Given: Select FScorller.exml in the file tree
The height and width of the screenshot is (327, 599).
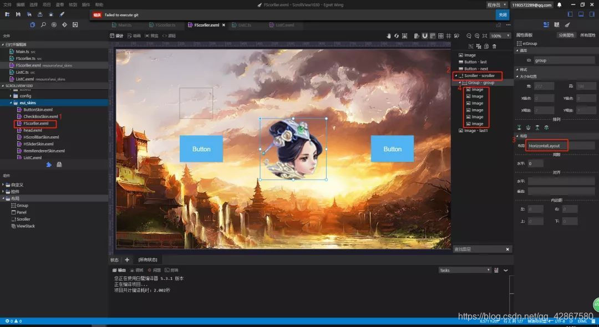Looking at the screenshot, I should (35, 123).
